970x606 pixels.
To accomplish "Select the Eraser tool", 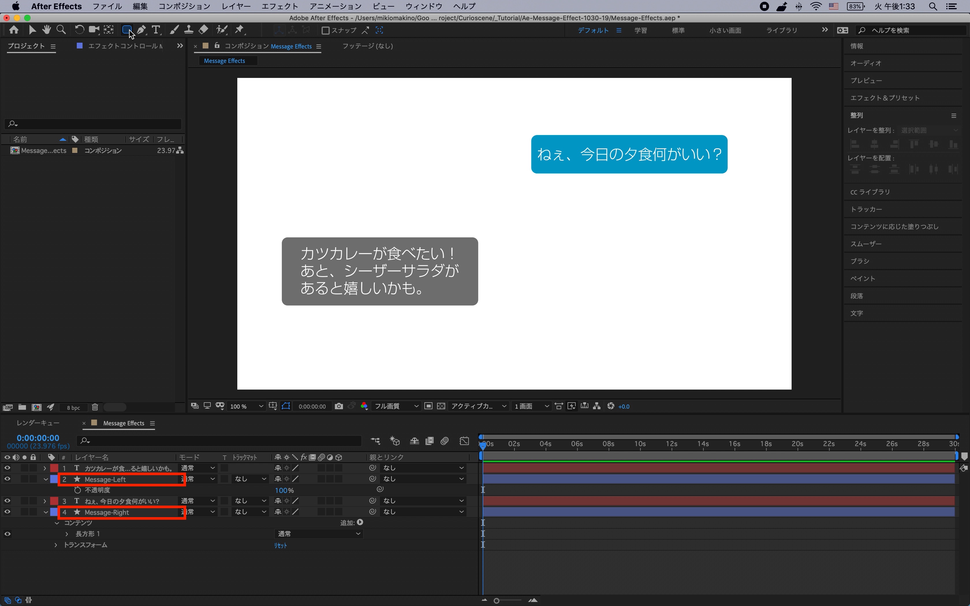I will [x=203, y=30].
